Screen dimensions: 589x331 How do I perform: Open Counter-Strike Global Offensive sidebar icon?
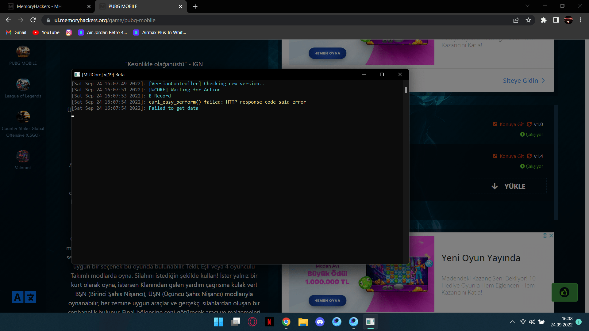[x=23, y=117]
